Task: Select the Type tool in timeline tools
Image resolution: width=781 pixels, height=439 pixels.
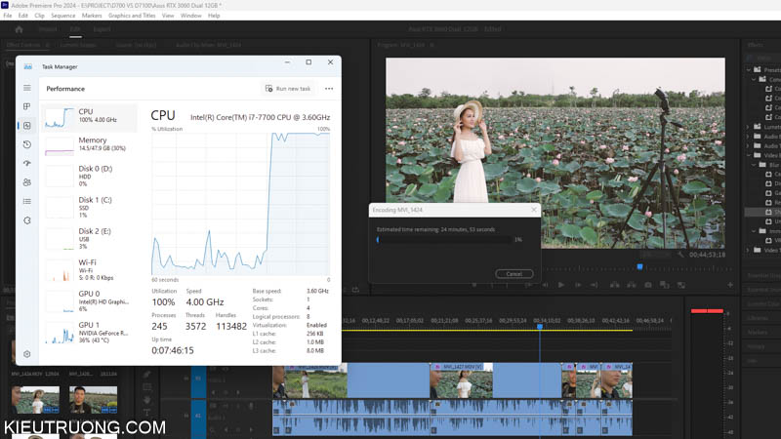Action: point(147,412)
